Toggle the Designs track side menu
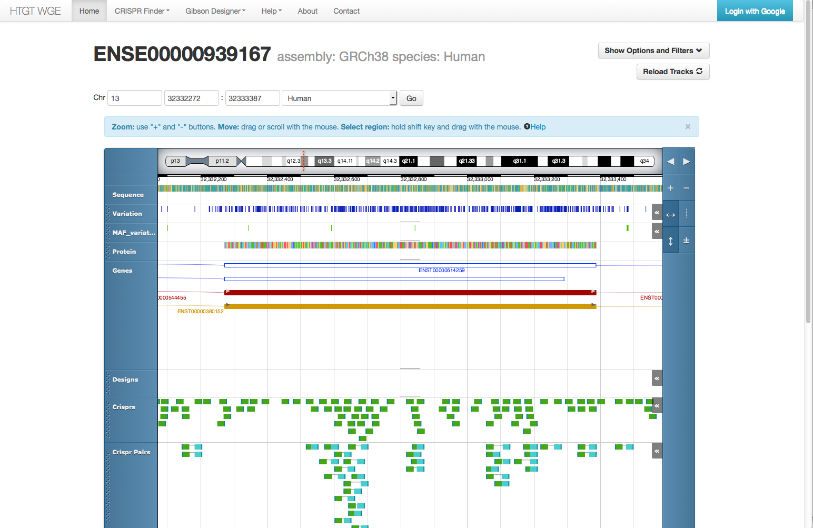This screenshot has width=813, height=528. [657, 378]
